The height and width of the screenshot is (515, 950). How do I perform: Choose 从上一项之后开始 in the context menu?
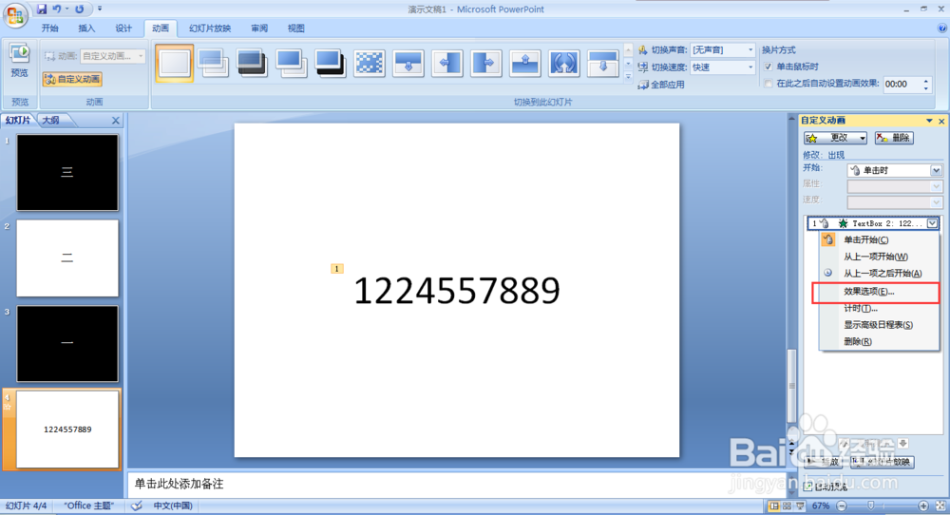click(x=879, y=274)
